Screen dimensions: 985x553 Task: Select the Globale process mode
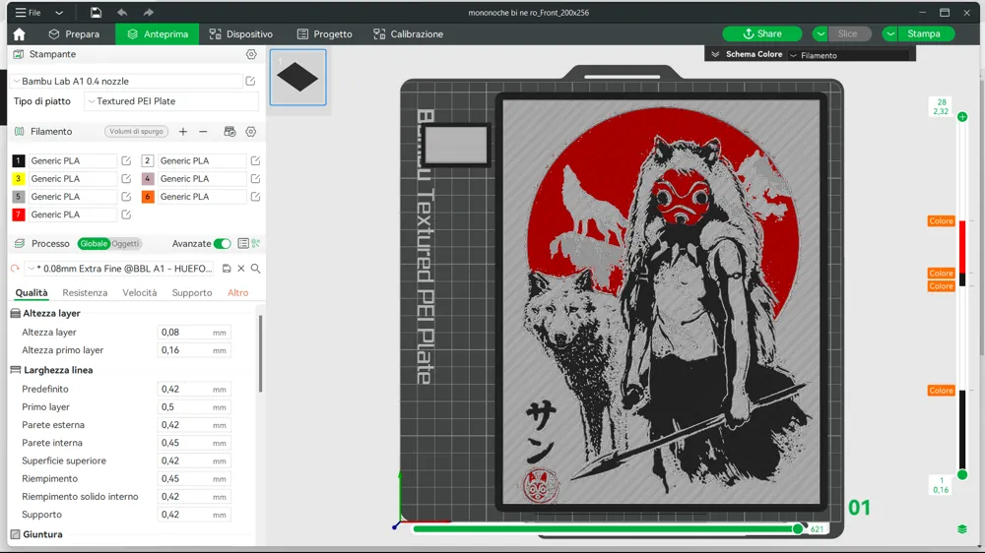point(93,244)
